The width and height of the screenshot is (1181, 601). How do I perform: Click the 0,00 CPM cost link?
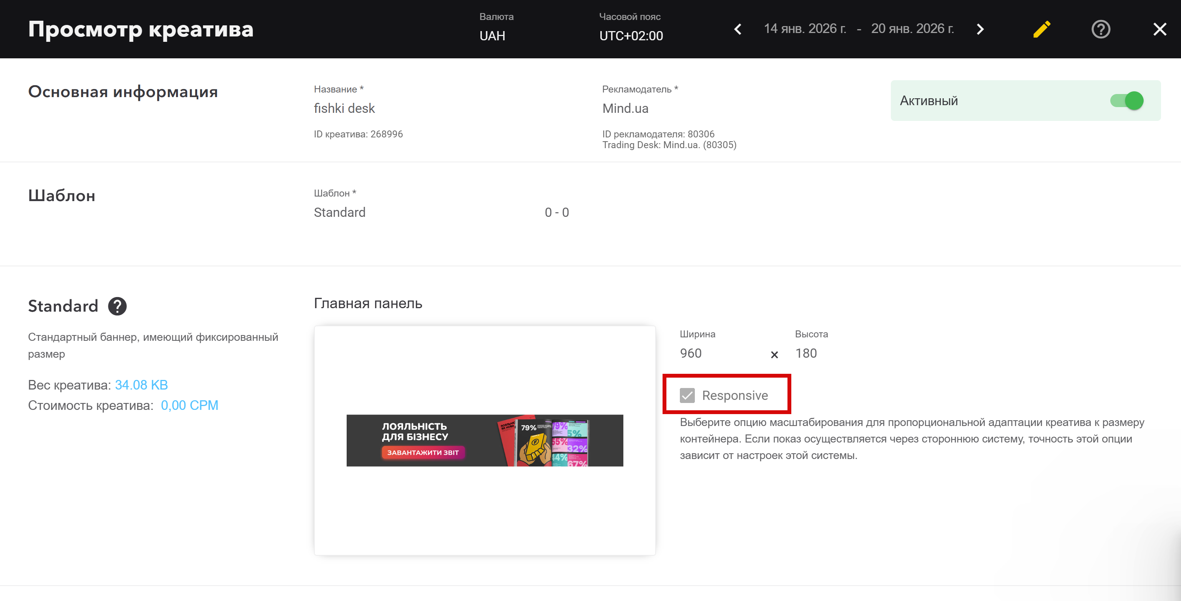(x=189, y=406)
